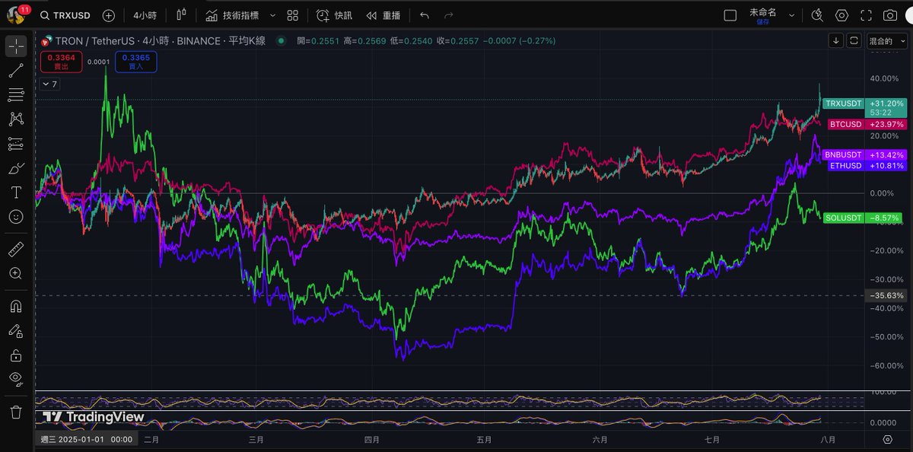The image size is (913, 452).
Task: Expand the collapsed 7 indicators legend
Action: [49, 84]
